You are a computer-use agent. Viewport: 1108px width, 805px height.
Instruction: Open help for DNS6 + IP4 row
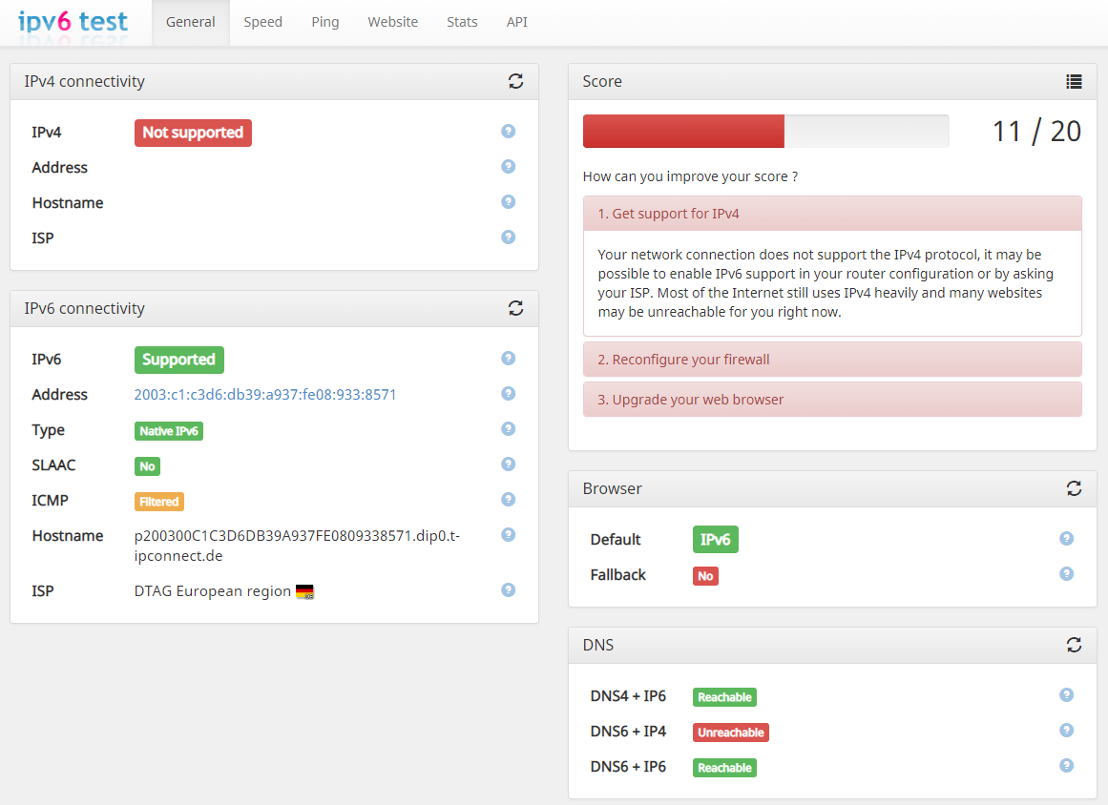[x=1066, y=731]
